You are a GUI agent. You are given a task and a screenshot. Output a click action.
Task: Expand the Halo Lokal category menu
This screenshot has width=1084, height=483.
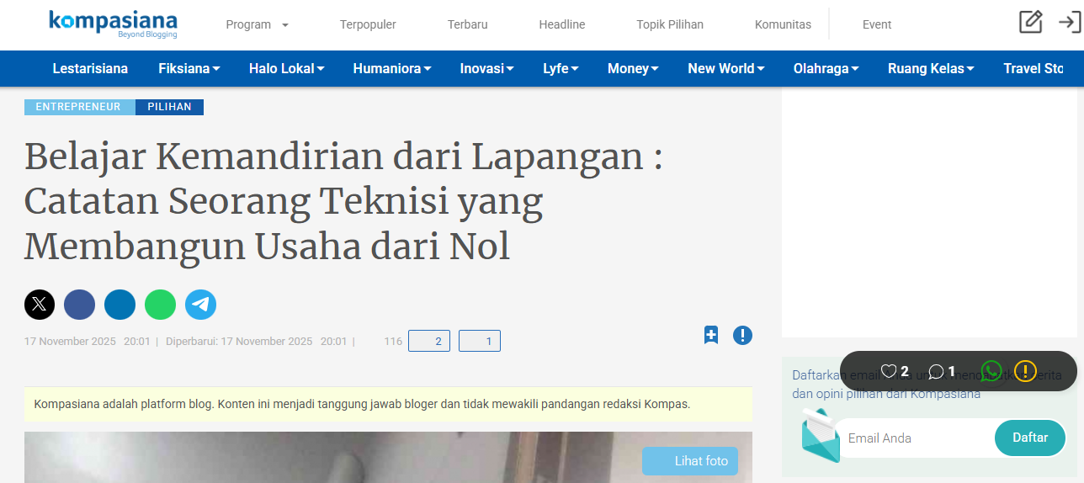(x=287, y=69)
